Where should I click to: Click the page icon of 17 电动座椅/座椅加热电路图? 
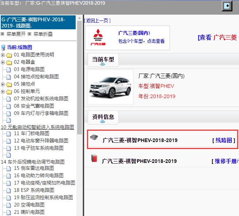(x=9, y=183)
